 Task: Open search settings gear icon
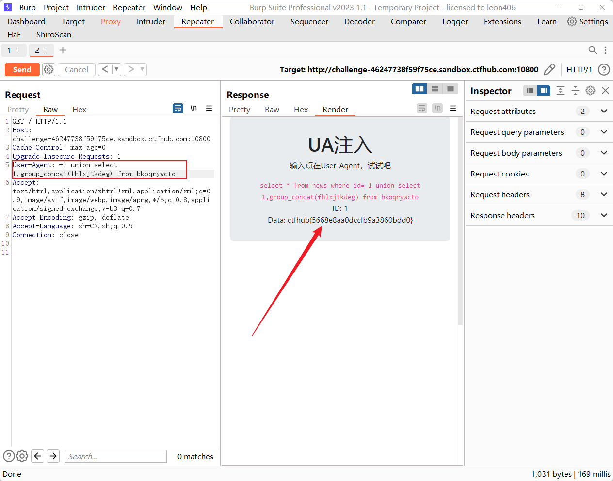pyautogui.click(x=22, y=456)
